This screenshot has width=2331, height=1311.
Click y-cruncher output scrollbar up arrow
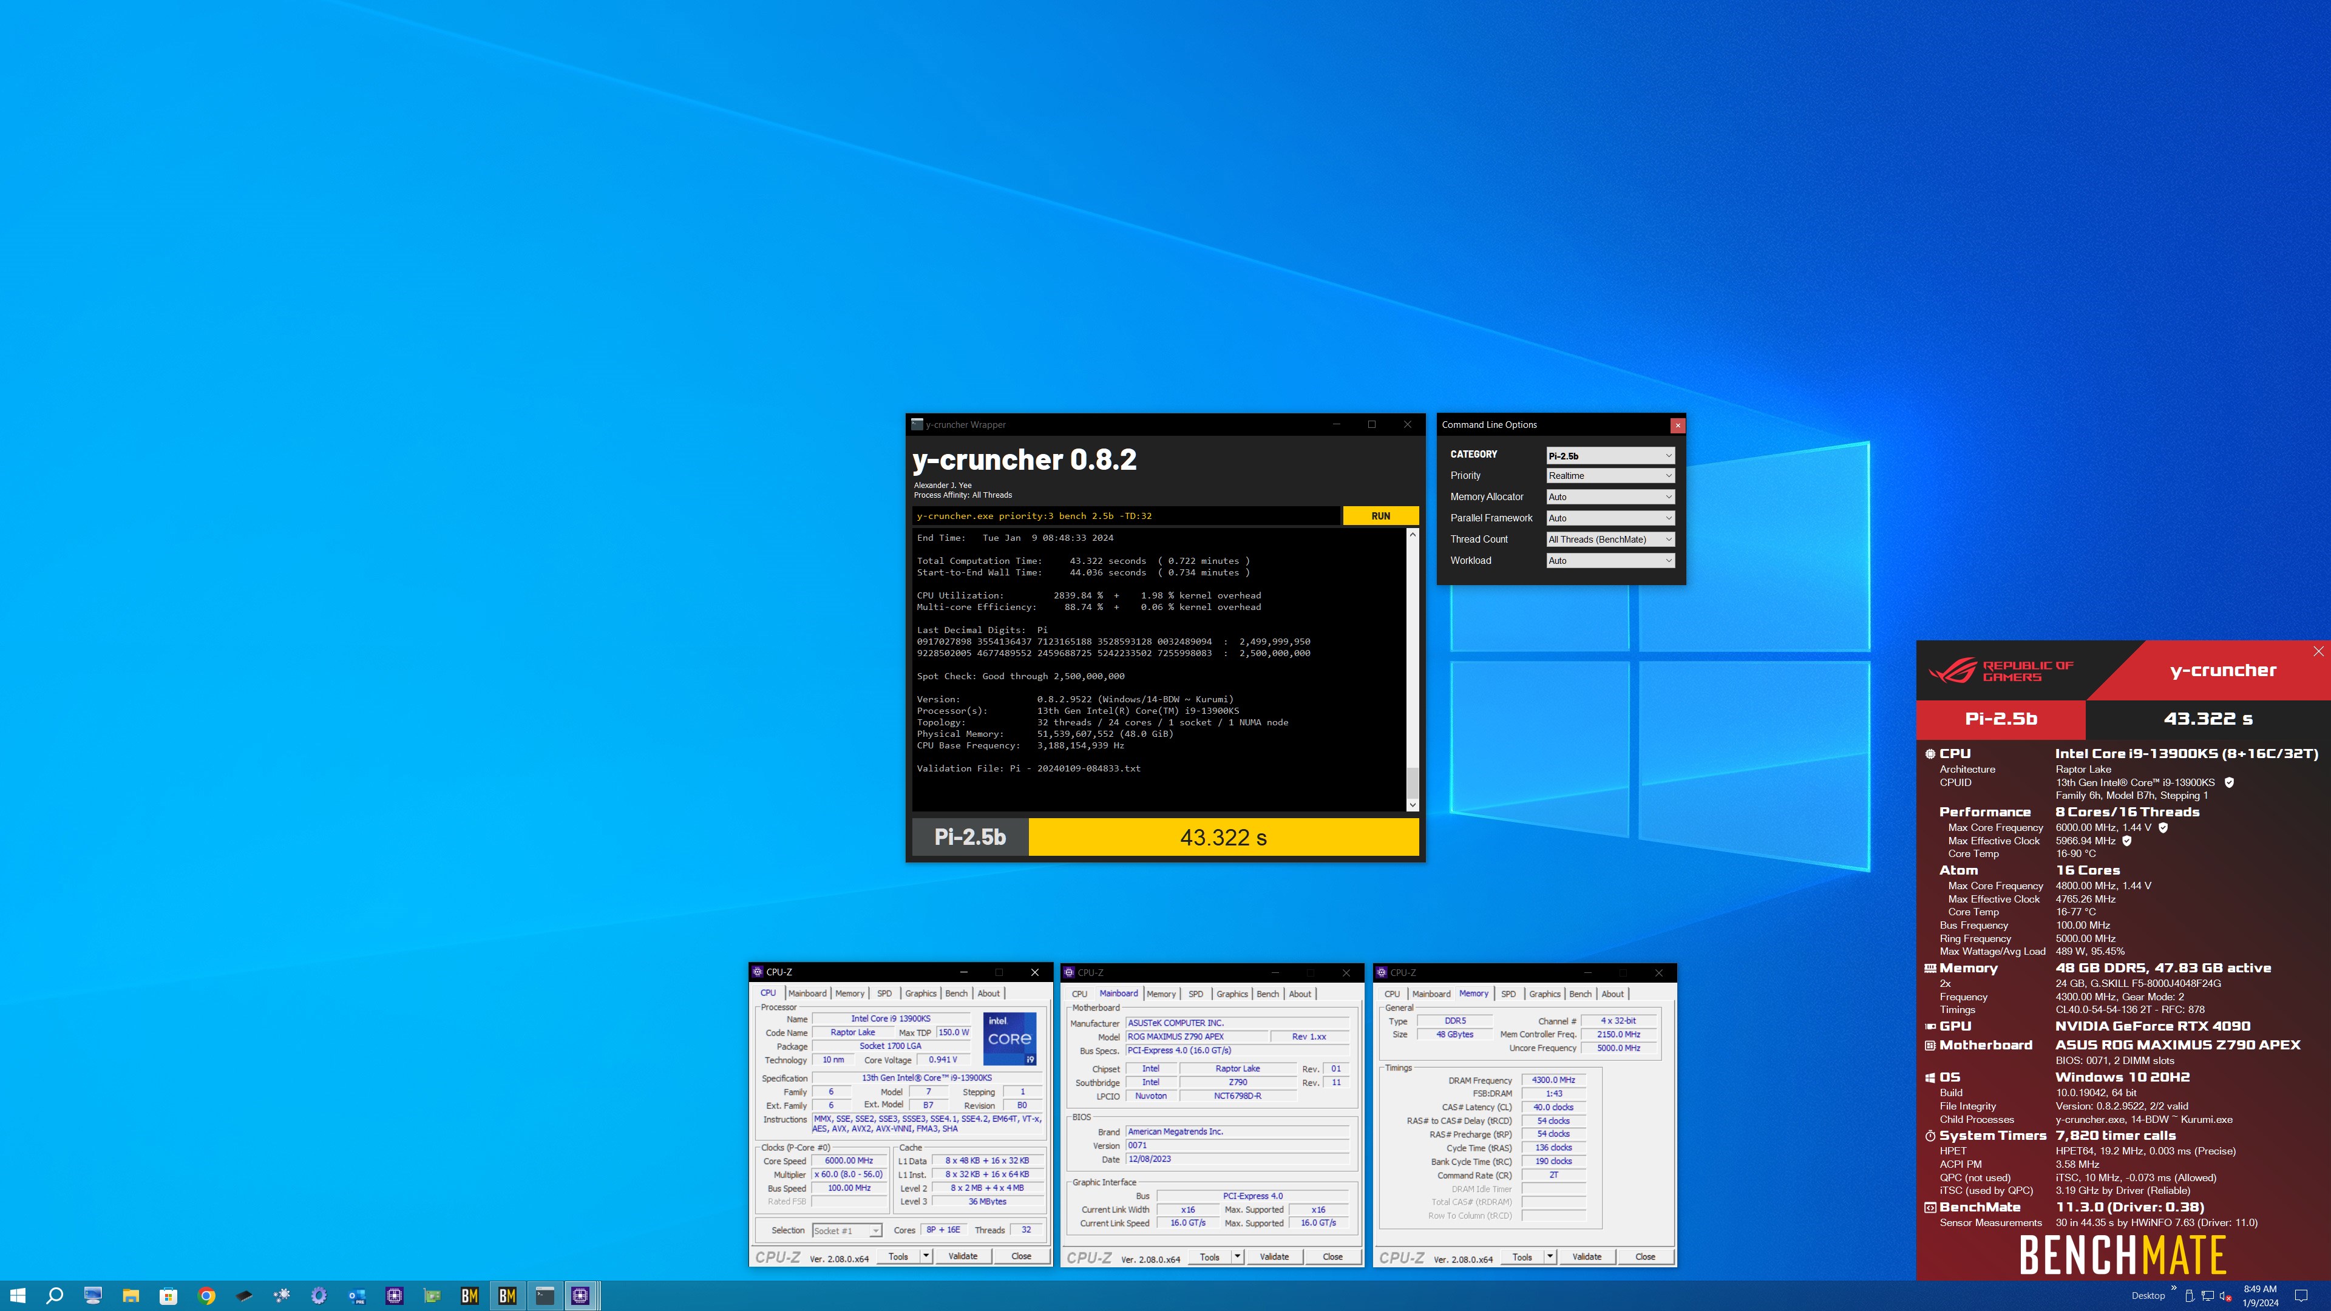1413,535
